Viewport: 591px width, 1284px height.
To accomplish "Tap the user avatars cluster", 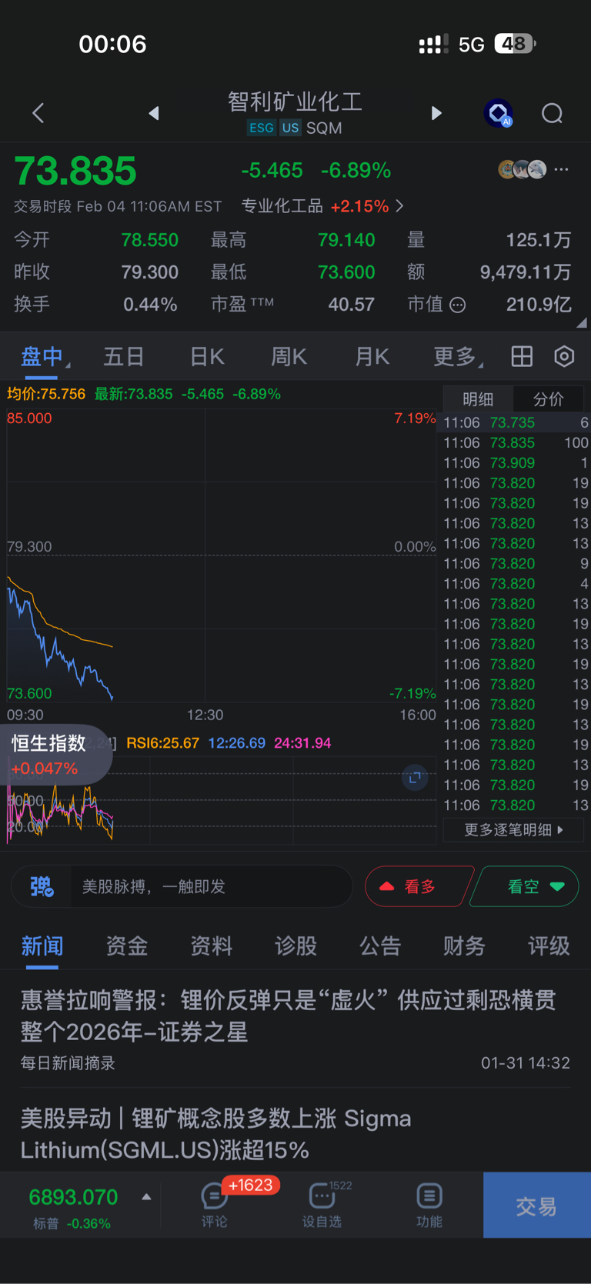I will tap(523, 169).
